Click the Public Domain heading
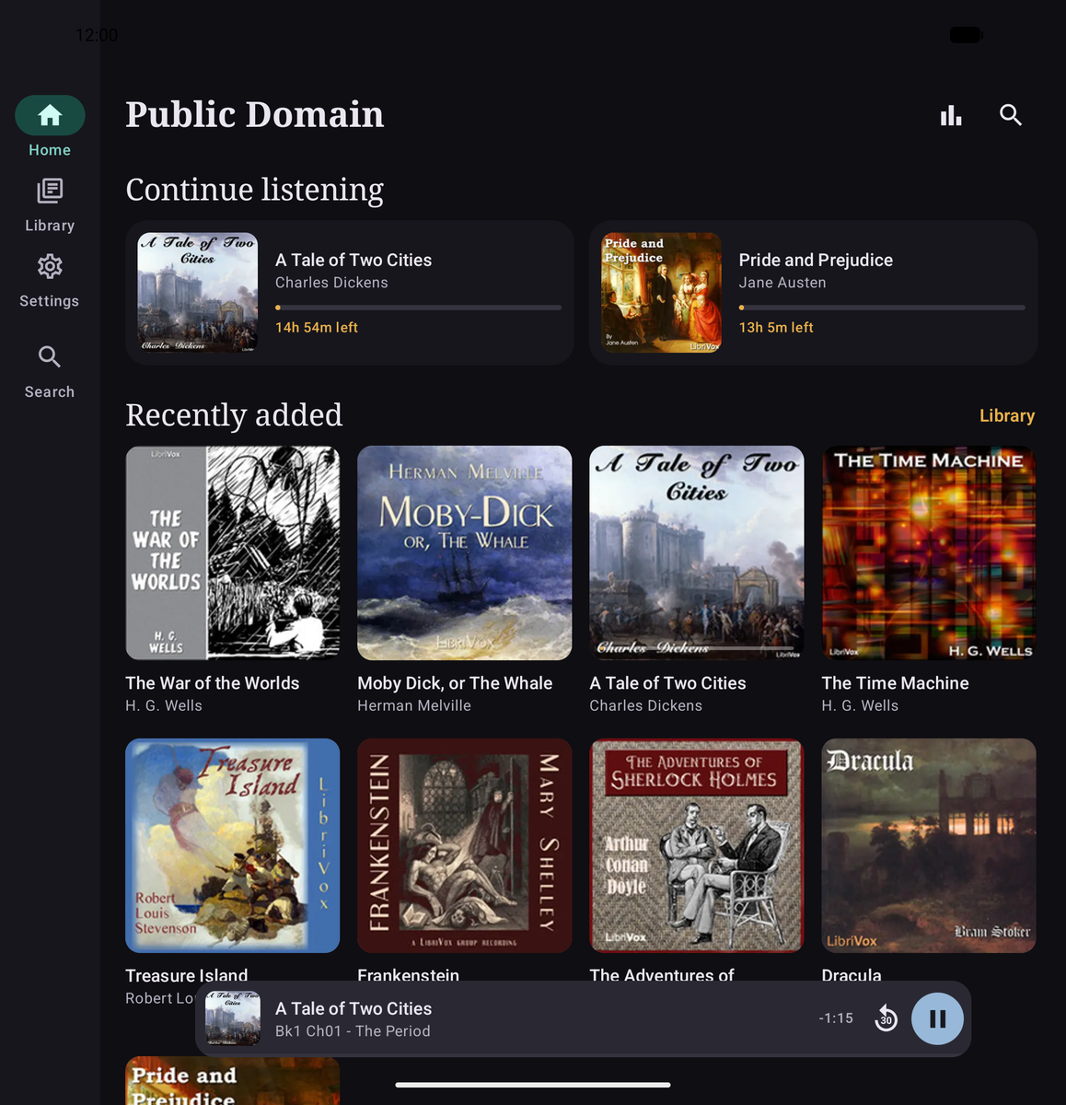 tap(255, 114)
